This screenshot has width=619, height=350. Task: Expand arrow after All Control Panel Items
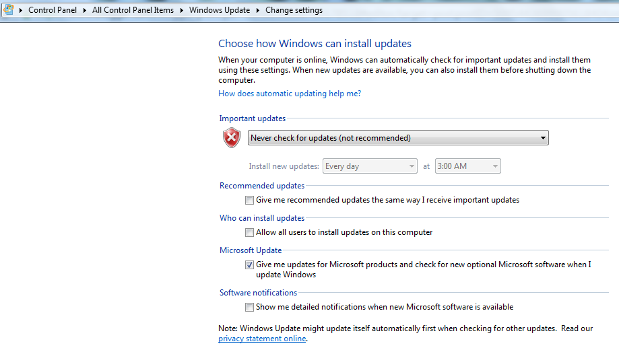(x=182, y=10)
